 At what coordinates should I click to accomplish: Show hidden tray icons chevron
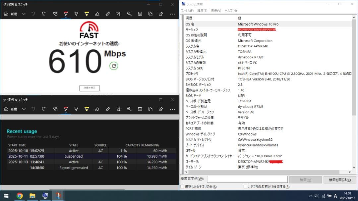310,196
